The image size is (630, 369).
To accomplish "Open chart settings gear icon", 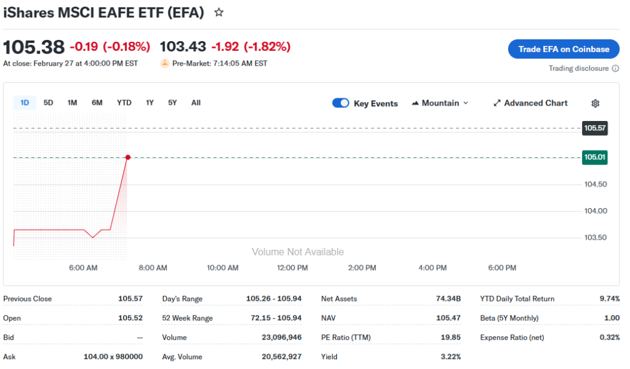I will [595, 103].
